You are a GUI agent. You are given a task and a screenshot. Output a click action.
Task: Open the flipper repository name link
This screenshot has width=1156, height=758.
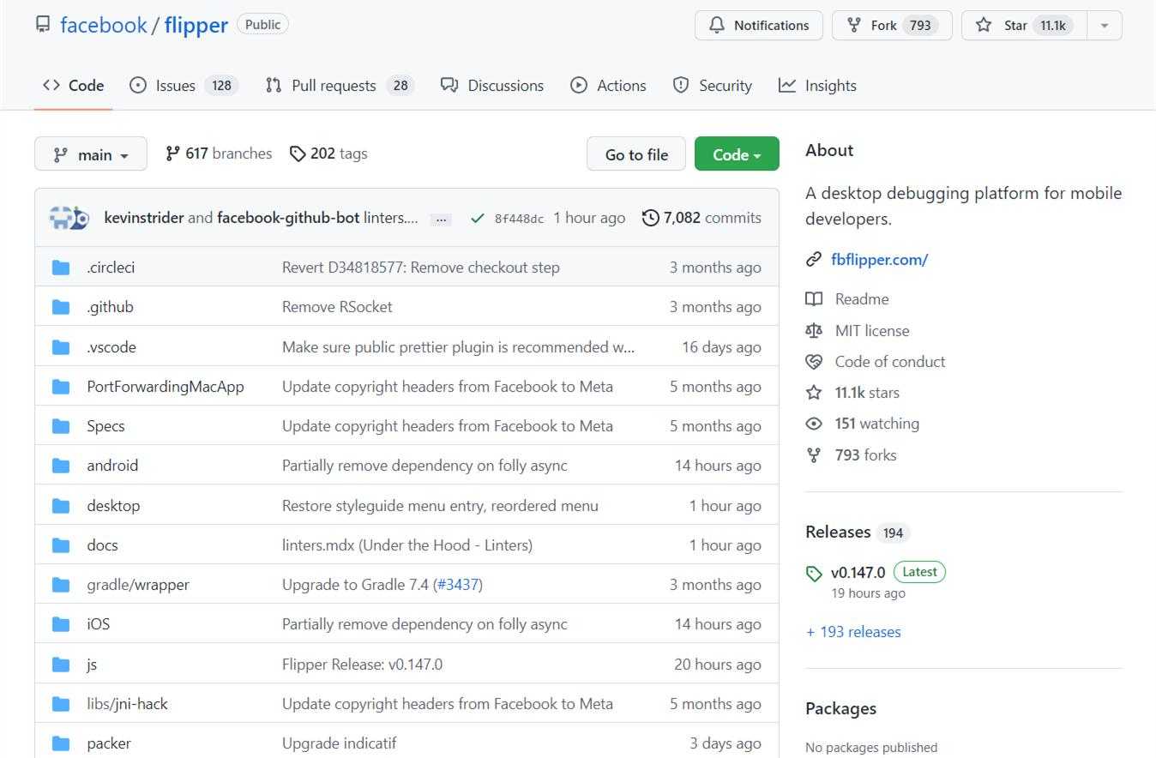point(196,25)
